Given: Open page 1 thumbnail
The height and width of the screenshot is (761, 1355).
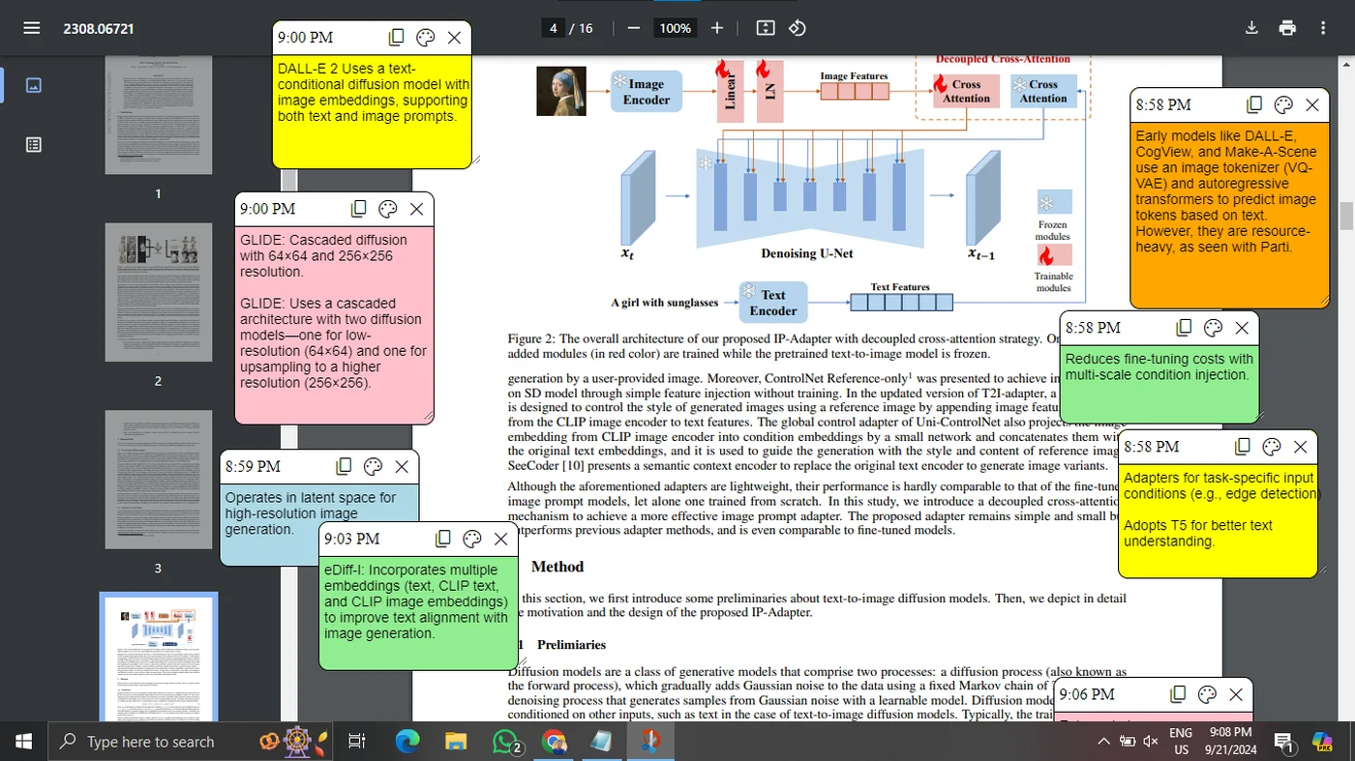Looking at the screenshot, I should pyautogui.click(x=158, y=114).
